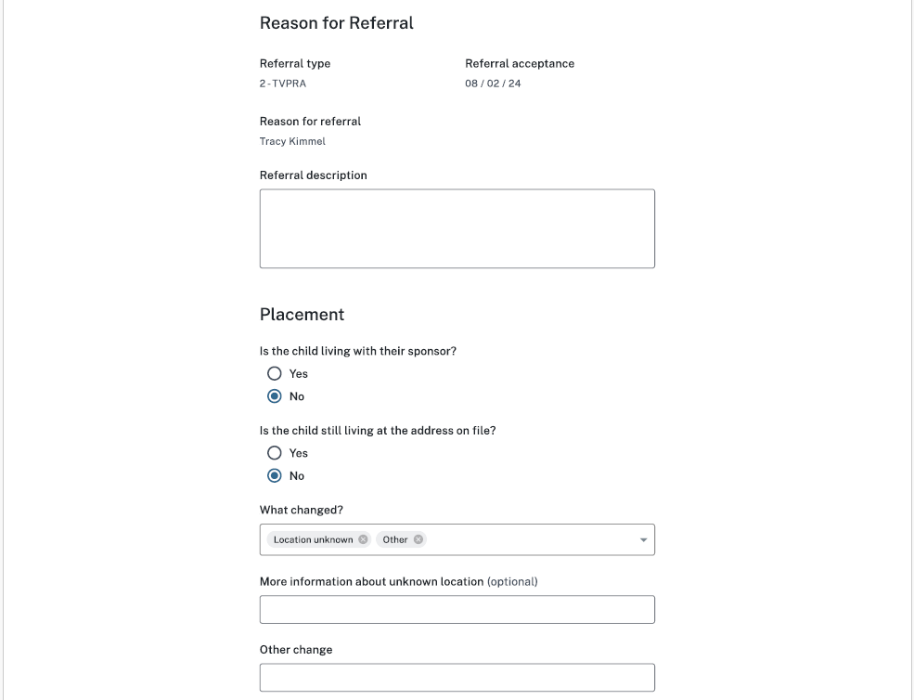Click the "Reason for Referral" section heading
The image size is (914, 700).
[x=336, y=23]
